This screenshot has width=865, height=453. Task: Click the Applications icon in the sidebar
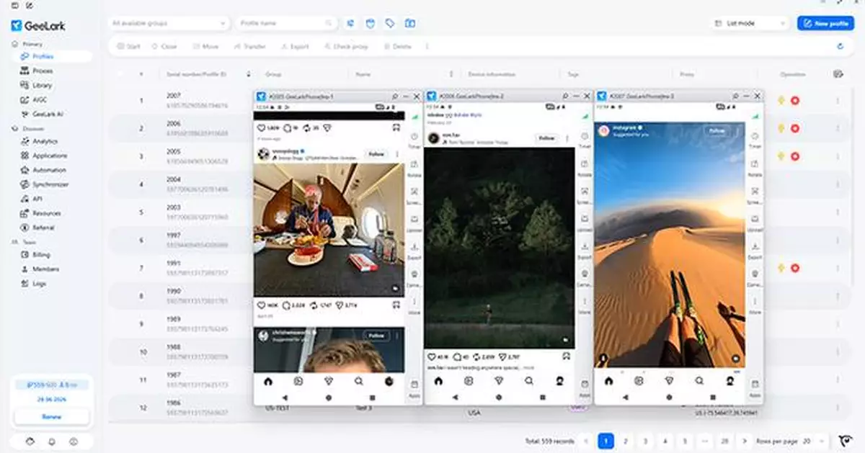tap(25, 156)
